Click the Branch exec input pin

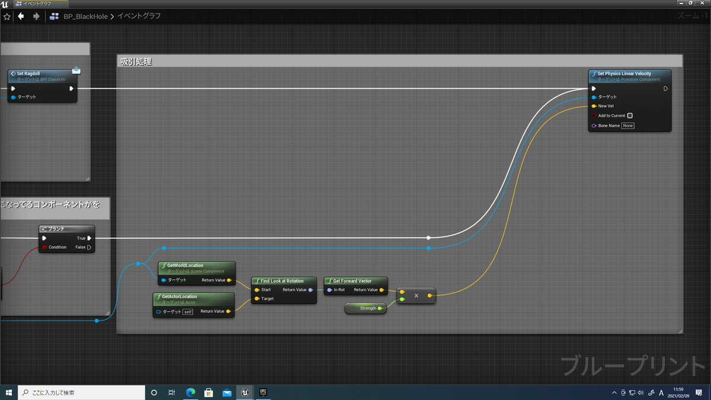(44, 238)
